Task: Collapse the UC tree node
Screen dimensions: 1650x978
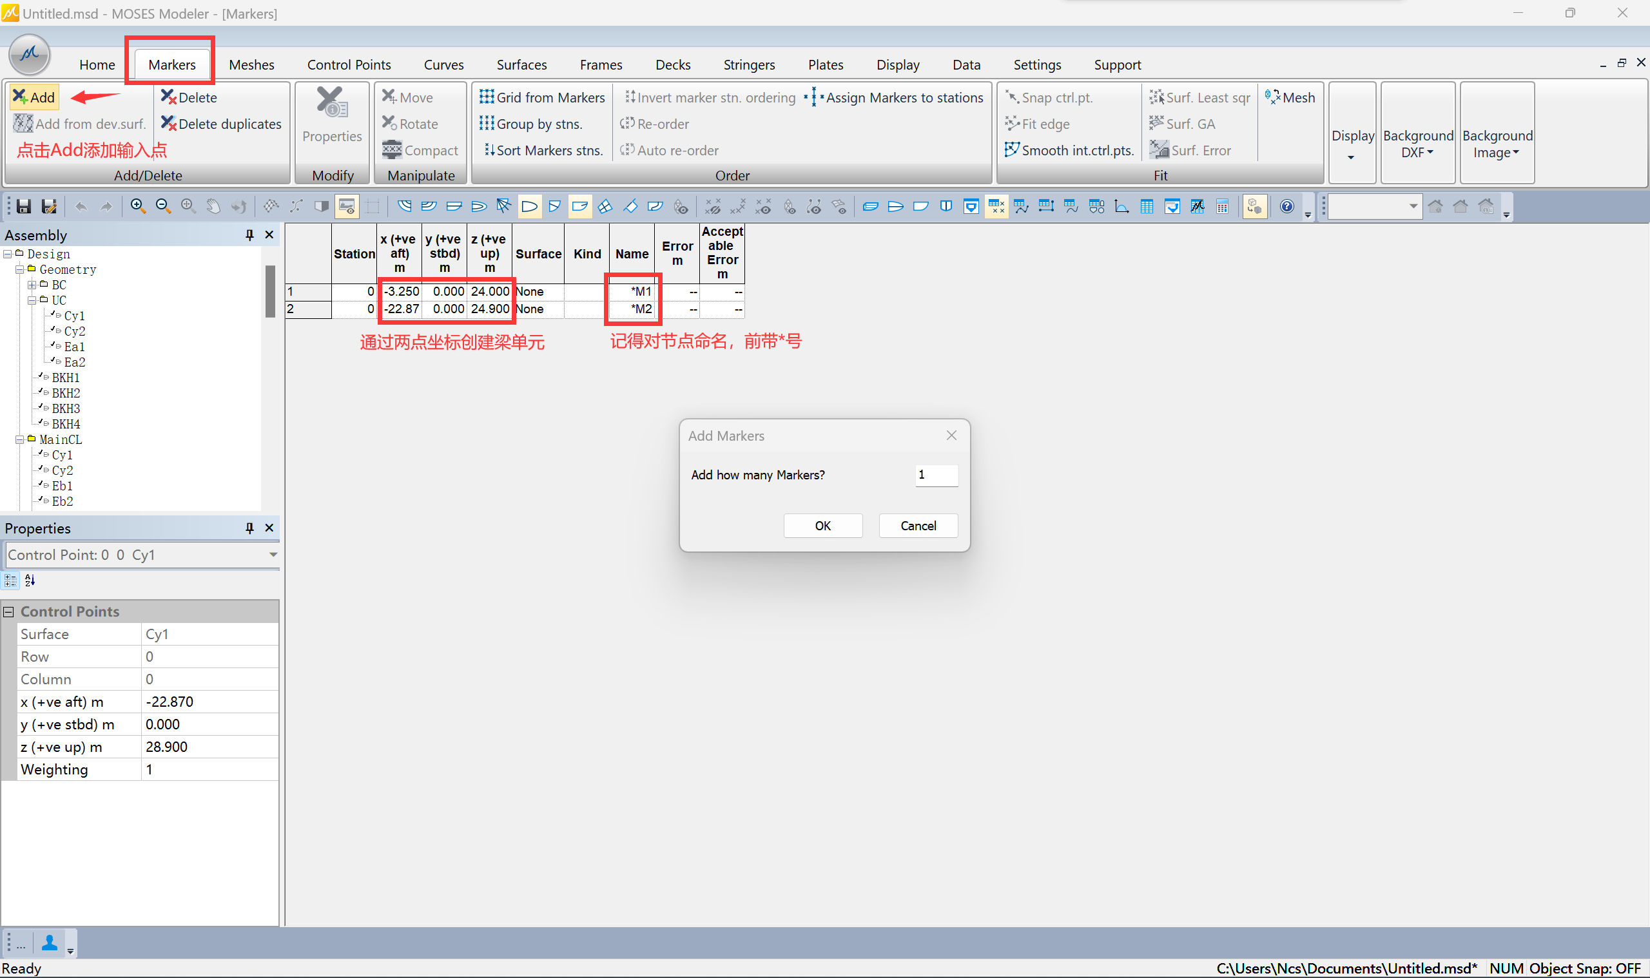Action: (x=32, y=300)
